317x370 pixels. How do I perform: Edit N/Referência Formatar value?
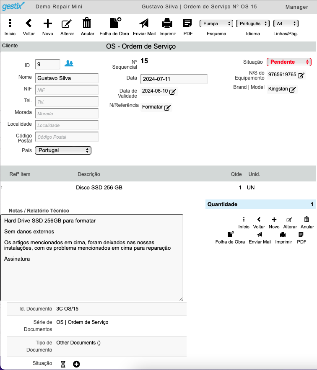pos(167,108)
